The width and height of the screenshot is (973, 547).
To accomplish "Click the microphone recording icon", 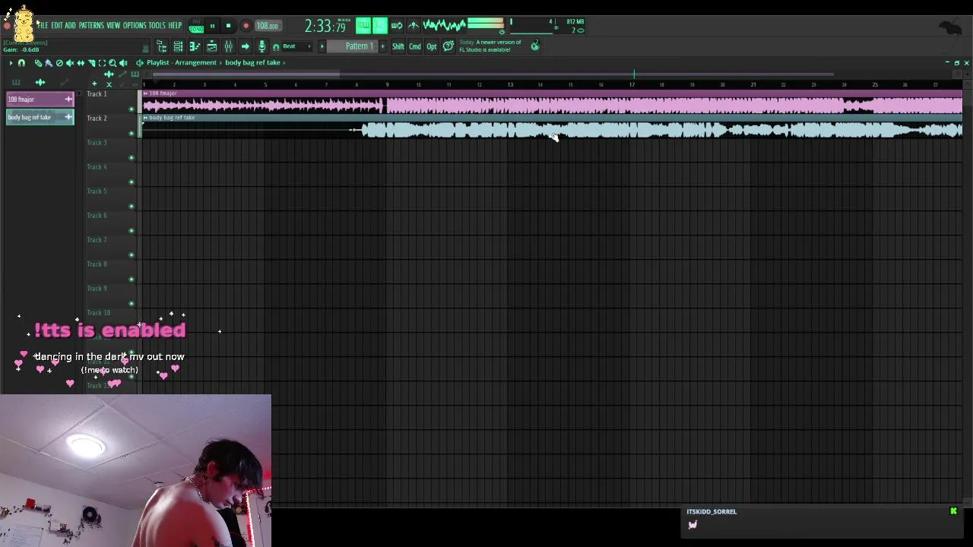I will 261,46.
